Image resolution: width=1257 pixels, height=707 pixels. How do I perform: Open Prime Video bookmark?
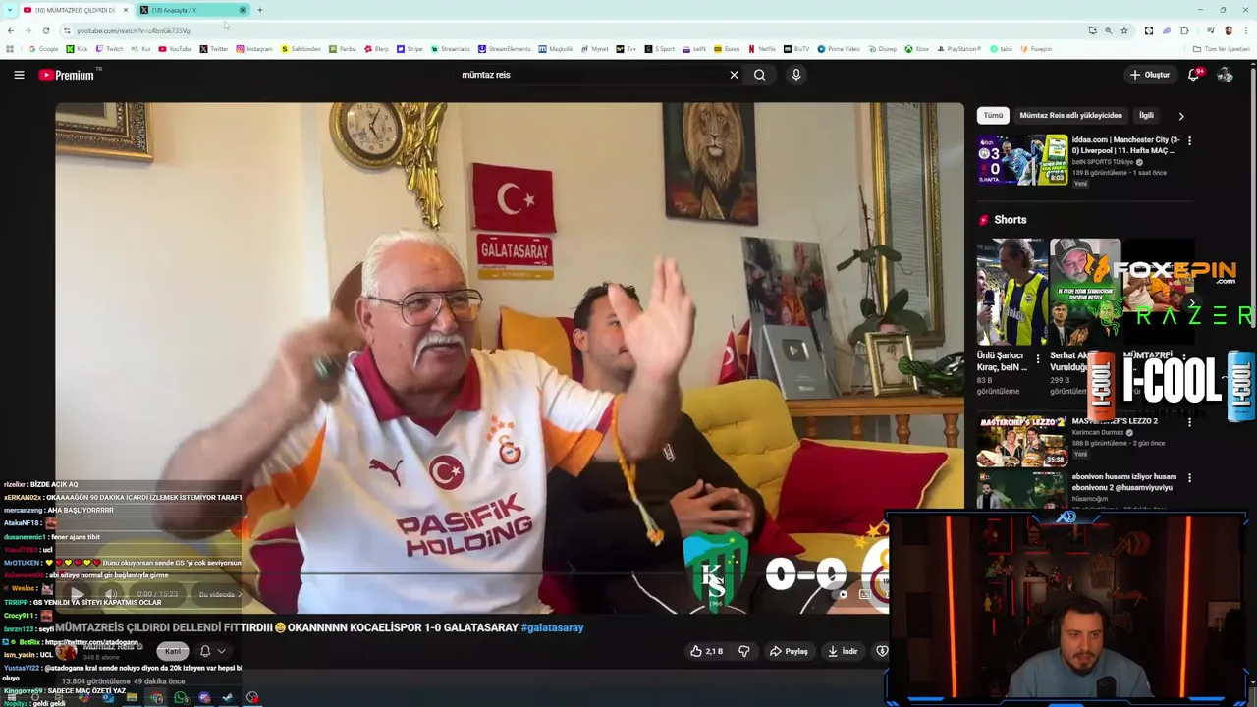point(838,49)
